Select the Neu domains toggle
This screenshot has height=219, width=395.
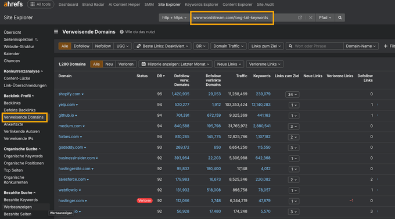(x=109, y=64)
